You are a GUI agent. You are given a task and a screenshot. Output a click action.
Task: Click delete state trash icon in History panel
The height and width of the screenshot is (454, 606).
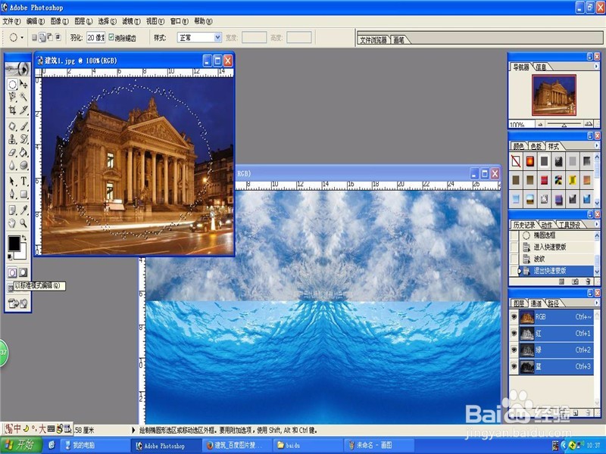tap(589, 281)
